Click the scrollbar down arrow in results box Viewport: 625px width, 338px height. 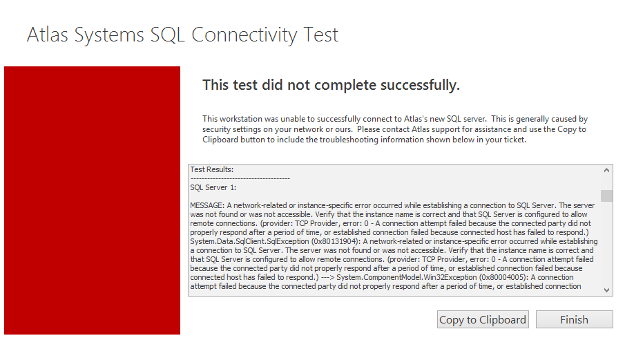coord(606,290)
